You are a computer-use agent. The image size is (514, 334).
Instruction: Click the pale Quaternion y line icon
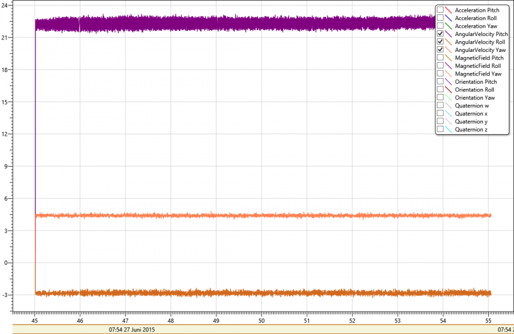coord(448,121)
